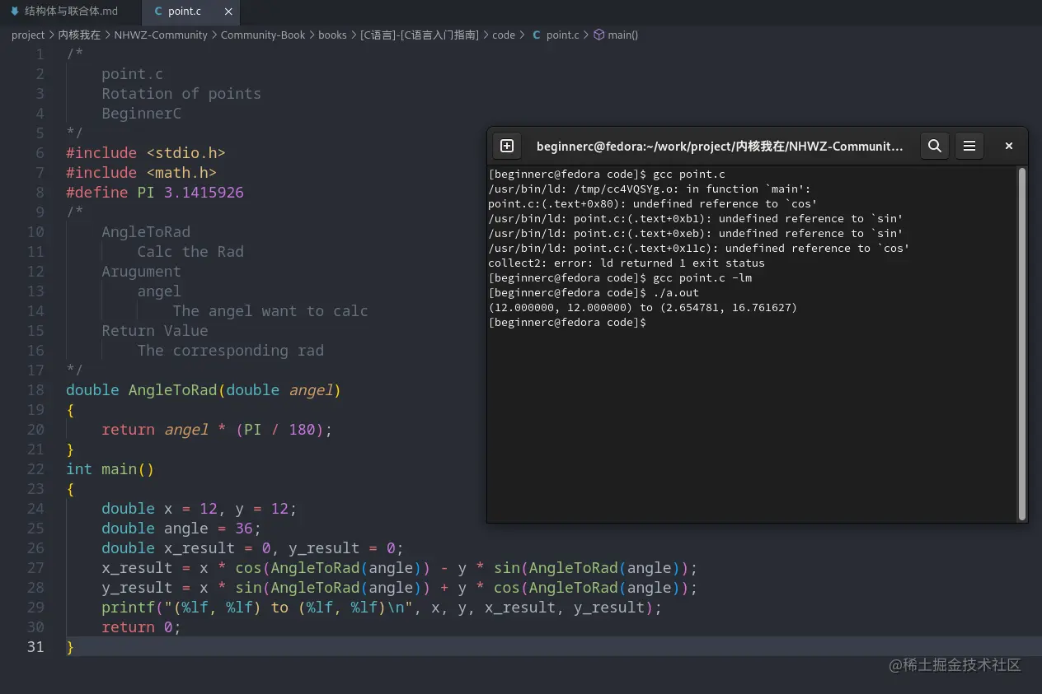Click the 'The angel want to calc' comment

(270, 310)
